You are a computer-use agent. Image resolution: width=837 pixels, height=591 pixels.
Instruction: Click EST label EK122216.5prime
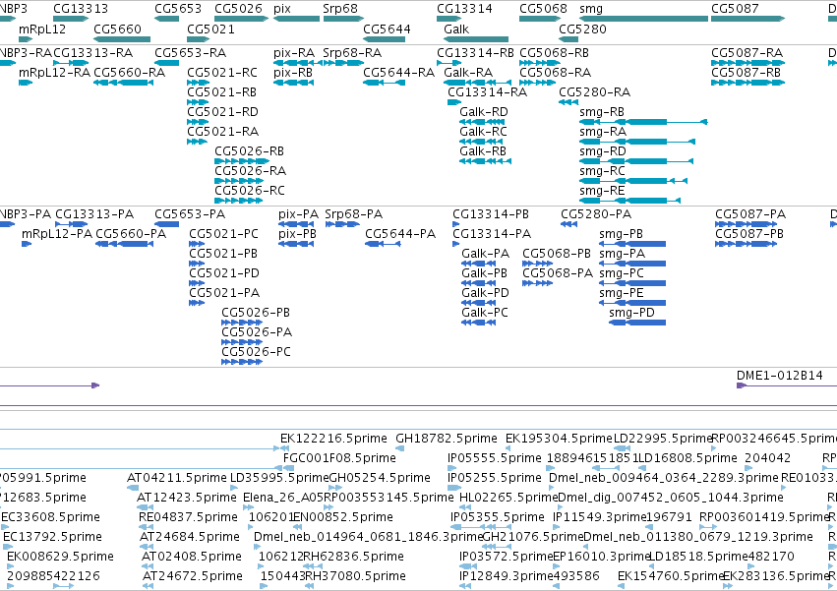coord(333,439)
